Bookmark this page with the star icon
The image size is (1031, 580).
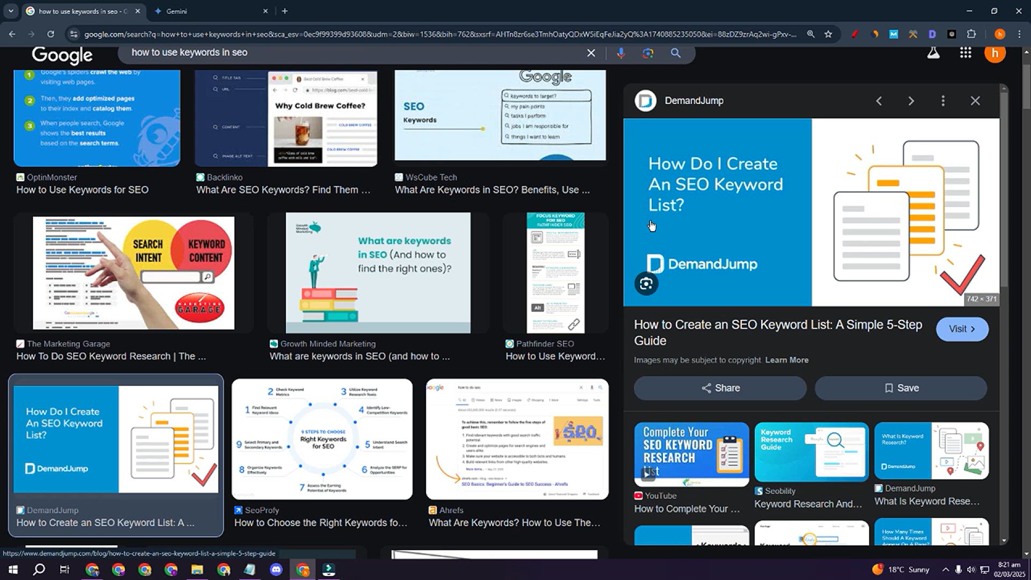[x=828, y=34]
